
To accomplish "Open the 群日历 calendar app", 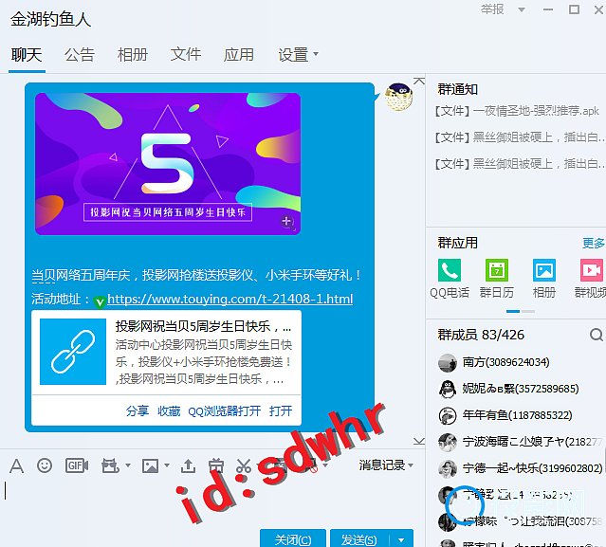I will point(497,270).
